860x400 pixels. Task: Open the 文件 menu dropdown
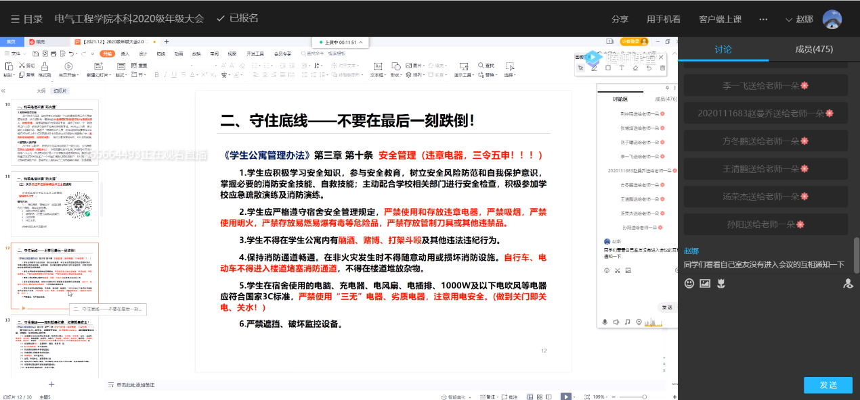pyautogui.click(x=16, y=53)
